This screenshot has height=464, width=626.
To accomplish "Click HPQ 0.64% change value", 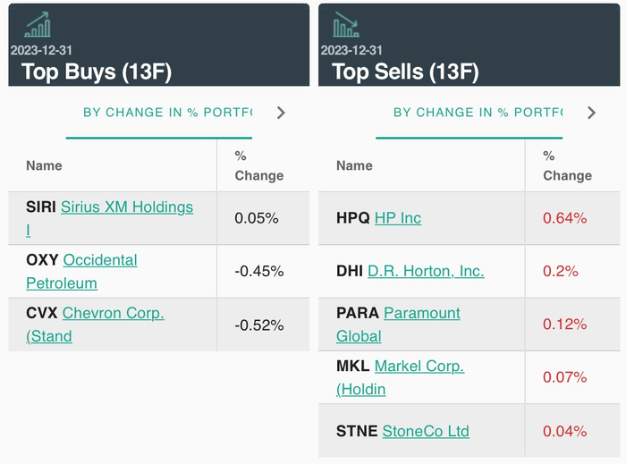I will click(564, 218).
